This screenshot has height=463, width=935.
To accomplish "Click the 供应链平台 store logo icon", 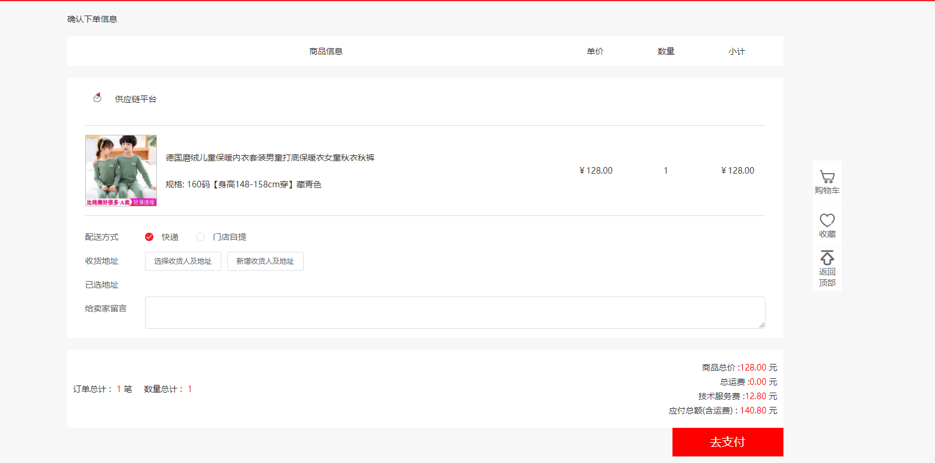I will point(97,98).
